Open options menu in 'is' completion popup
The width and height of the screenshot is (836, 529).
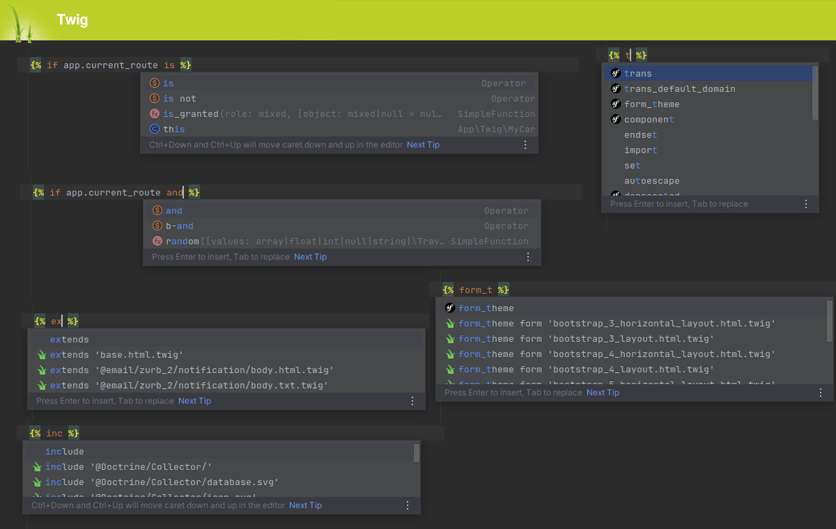[x=525, y=145]
